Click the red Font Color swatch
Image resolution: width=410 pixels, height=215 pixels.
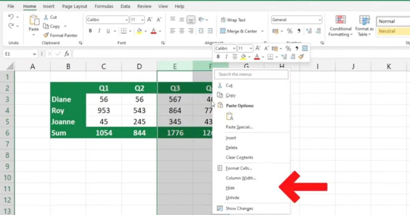(x=154, y=33)
